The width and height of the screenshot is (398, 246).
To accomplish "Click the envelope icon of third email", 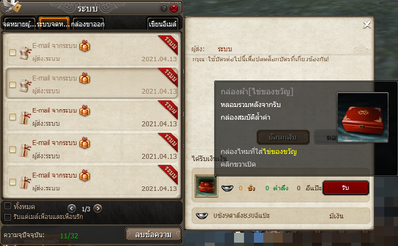I will pyautogui.click(x=25, y=117).
